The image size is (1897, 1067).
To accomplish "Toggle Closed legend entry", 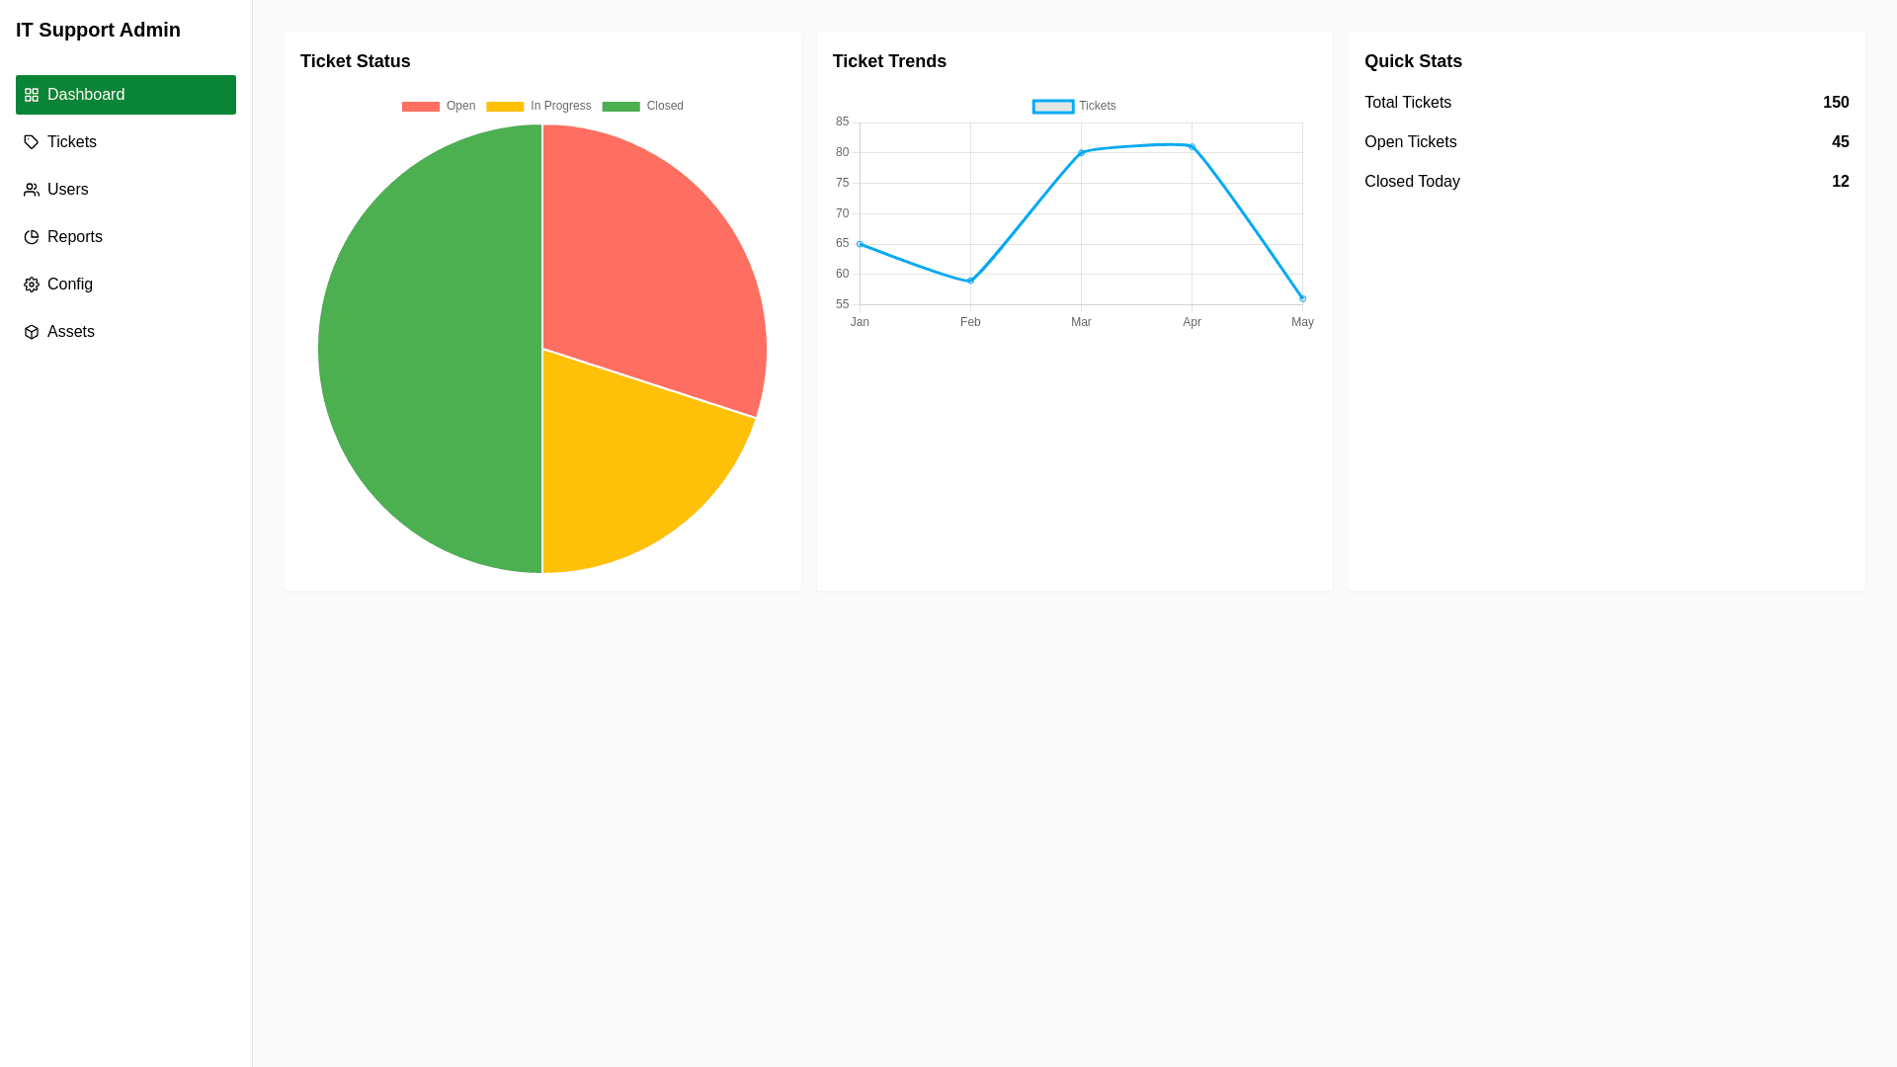I will [642, 106].
